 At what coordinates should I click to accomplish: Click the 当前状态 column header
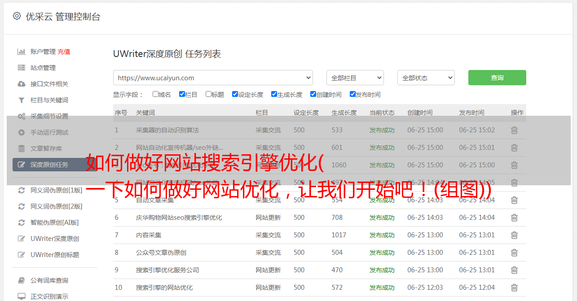tap(382, 113)
